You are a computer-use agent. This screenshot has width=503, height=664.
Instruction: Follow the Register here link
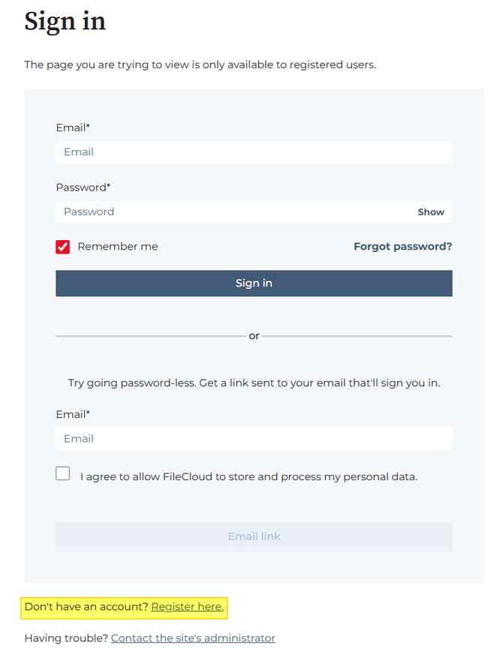click(187, 607)
